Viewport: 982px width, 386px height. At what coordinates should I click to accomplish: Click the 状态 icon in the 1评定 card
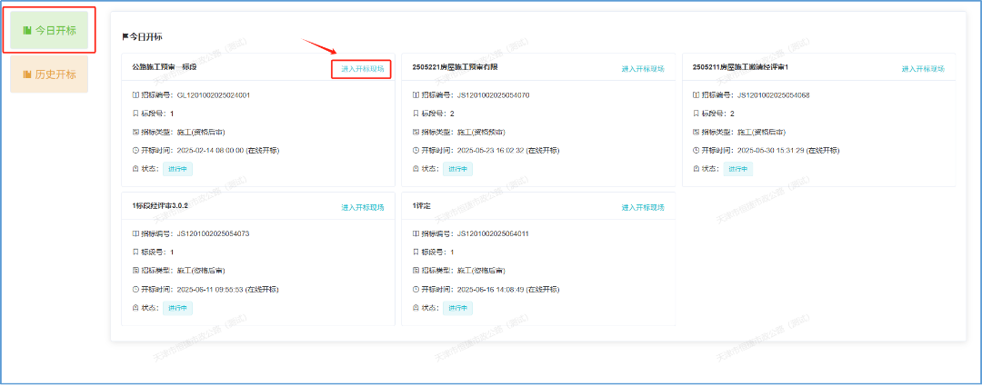point(416,308)
